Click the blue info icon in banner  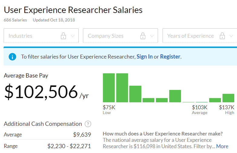12,57
